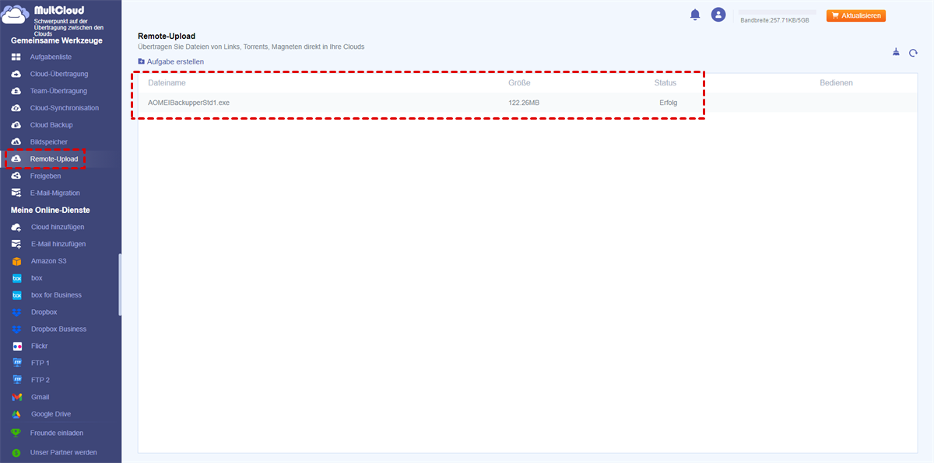Open the user account avatar
Image resolution: width=934 pixels, height=463 pixels.
(x=718, y=15)
